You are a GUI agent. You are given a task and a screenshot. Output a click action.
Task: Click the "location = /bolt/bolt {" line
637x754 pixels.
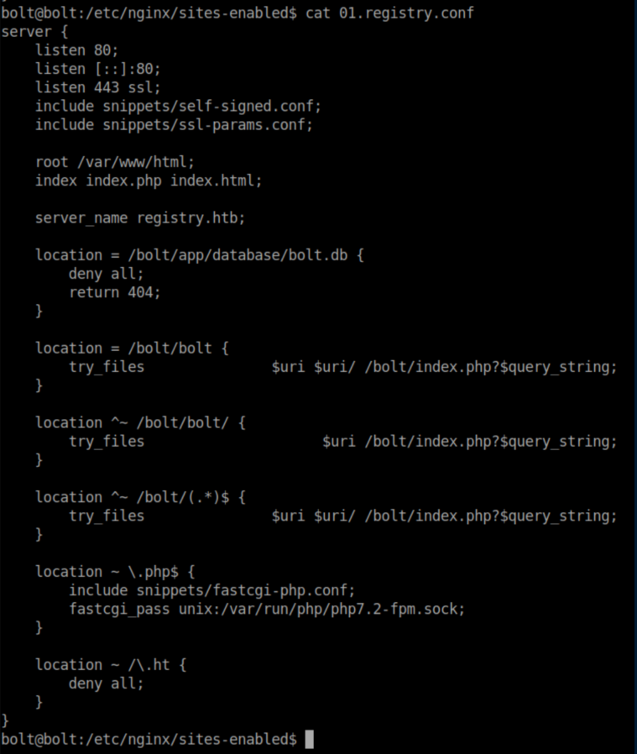132,348
